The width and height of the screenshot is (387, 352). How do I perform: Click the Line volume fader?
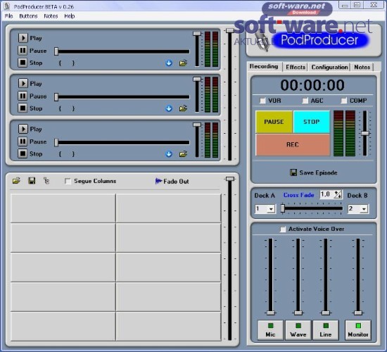[x=326, y=277]
